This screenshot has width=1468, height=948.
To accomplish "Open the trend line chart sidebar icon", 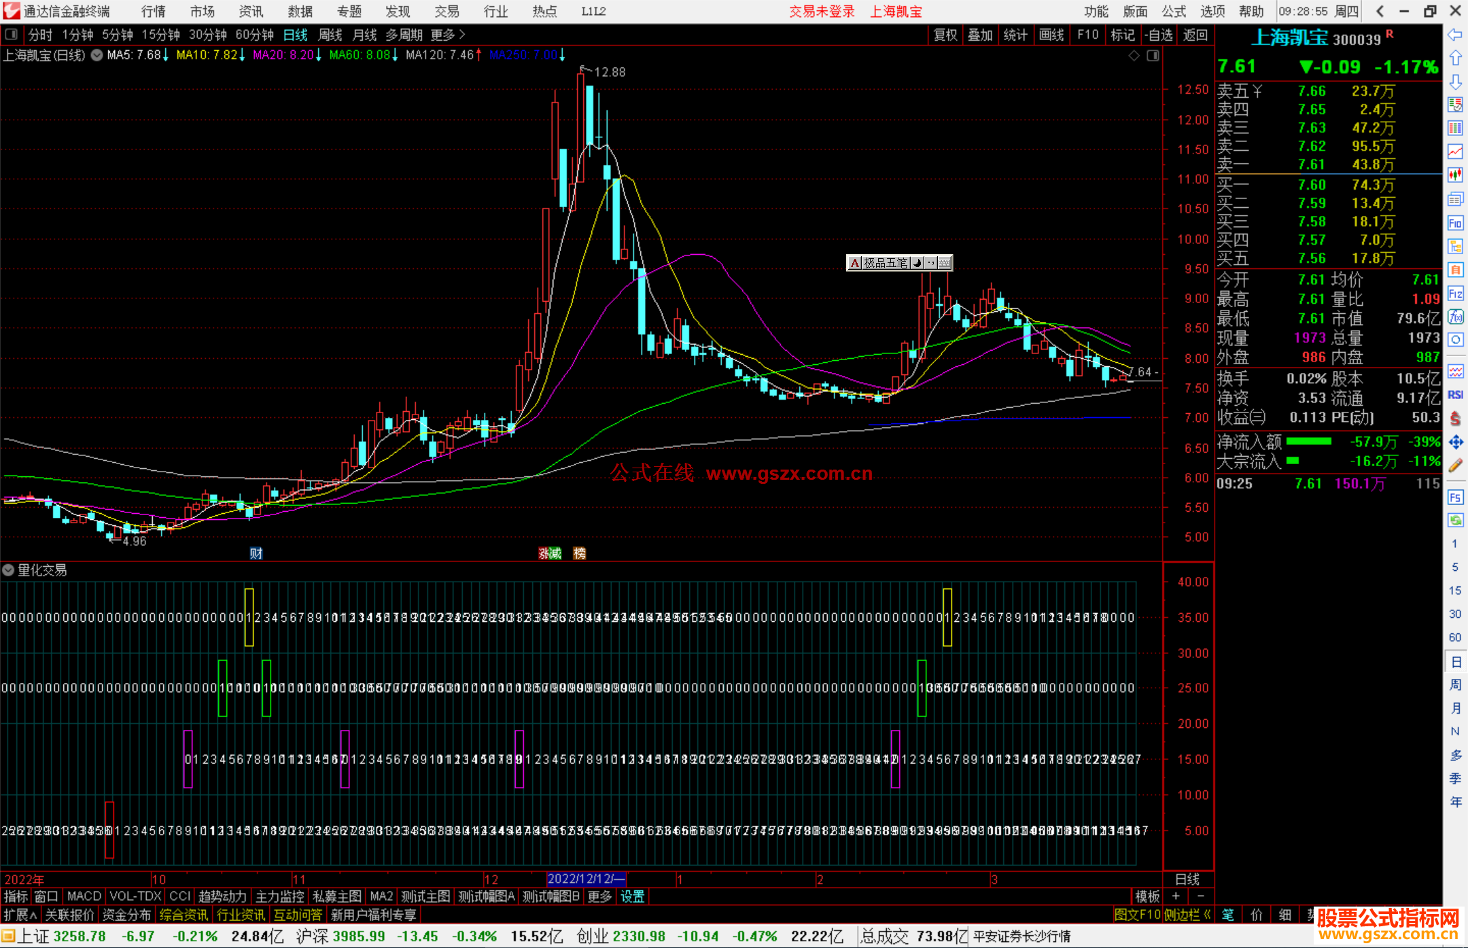I will pyautogui.click(x=1455, y=151).
